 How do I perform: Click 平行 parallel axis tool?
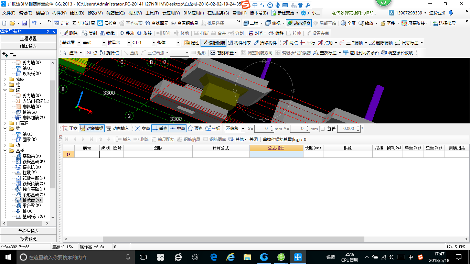[308, 43]
